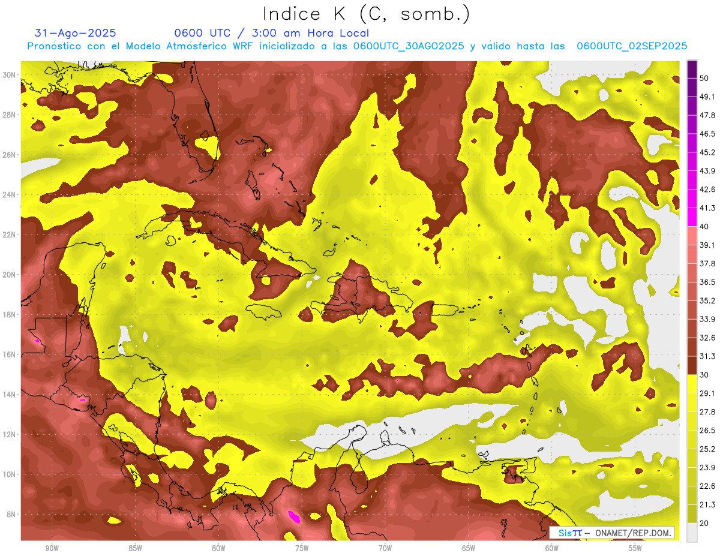720x556 pixels.
Task: Click the '0600 UTC / 3:00 am Hora Local' text
Action: pos(271,33)
